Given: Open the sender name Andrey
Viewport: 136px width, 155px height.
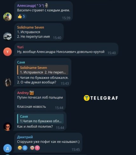Looking at the screenshot, I should pos(23,93).
